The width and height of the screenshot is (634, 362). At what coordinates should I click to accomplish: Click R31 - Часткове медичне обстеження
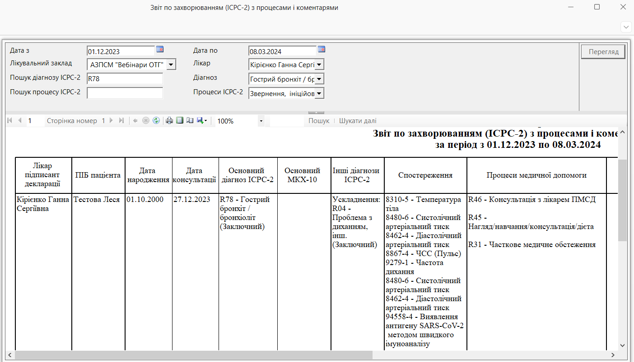pos(532,244)
